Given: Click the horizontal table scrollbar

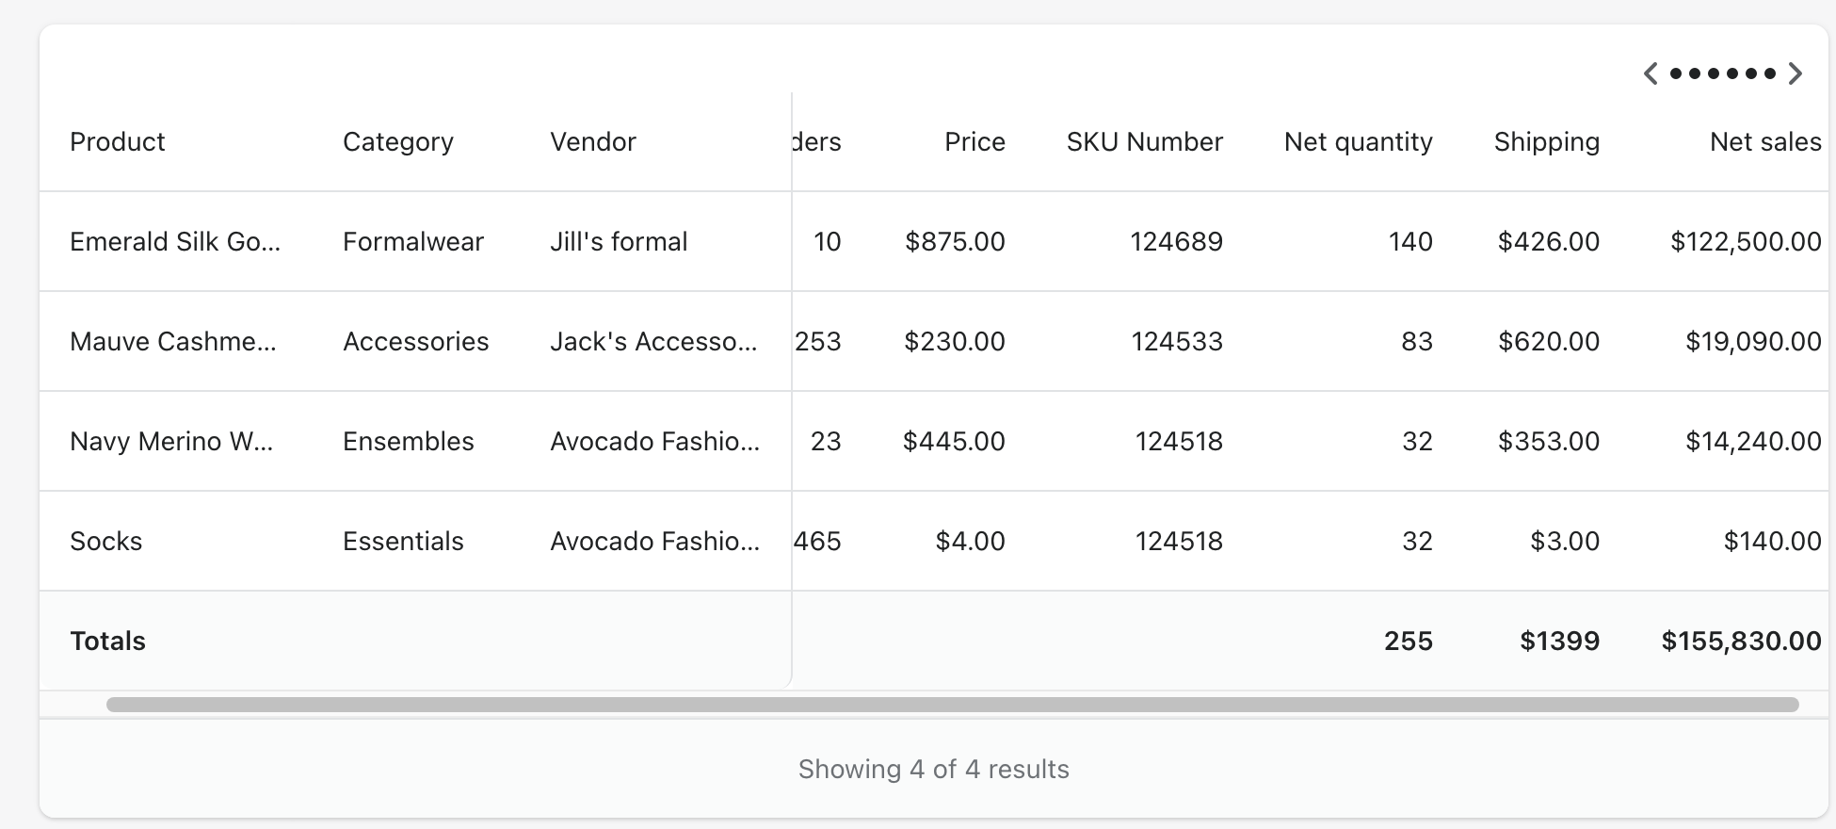Looking at the screenshot, I should click(x=951, y=705).
